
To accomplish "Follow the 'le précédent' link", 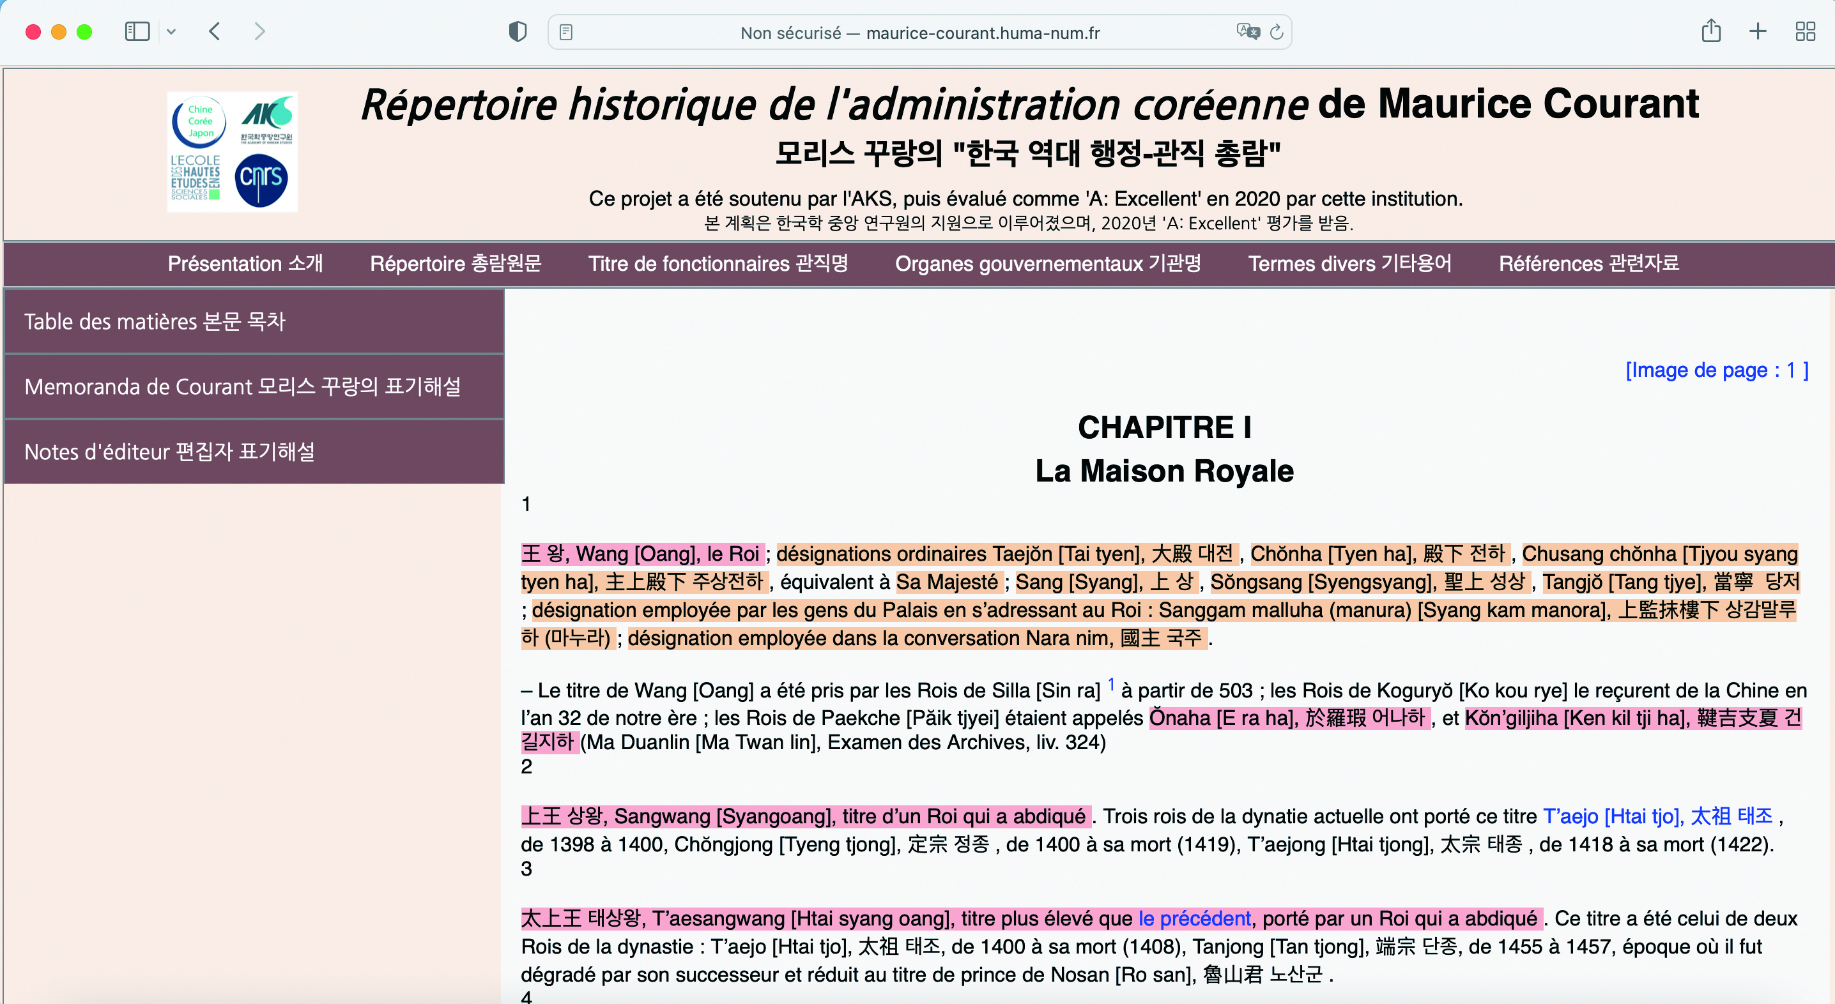I will 1195,918.
